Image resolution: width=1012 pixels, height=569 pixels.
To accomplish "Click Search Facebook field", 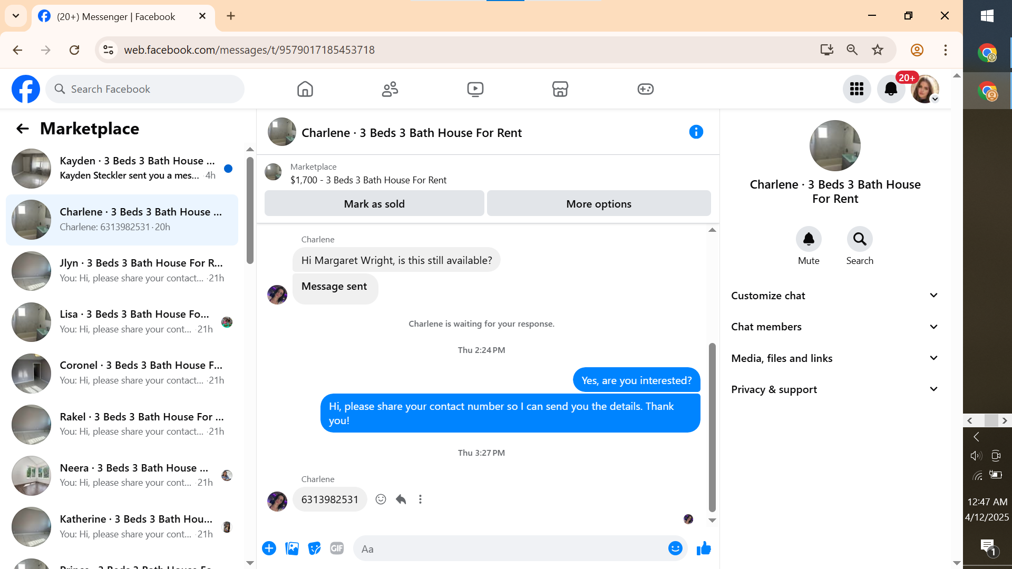I will tap(145, 89).
